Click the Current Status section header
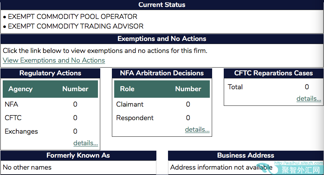 pyautogui.click(x=162, y=5)
